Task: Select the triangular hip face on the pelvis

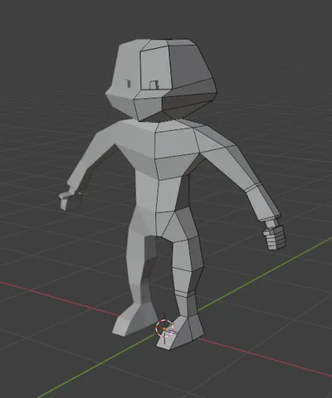Action: click(168, 225)
